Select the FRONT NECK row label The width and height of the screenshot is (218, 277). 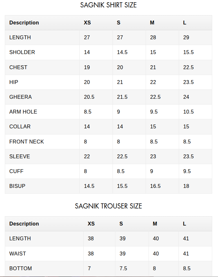coord(26,142)
